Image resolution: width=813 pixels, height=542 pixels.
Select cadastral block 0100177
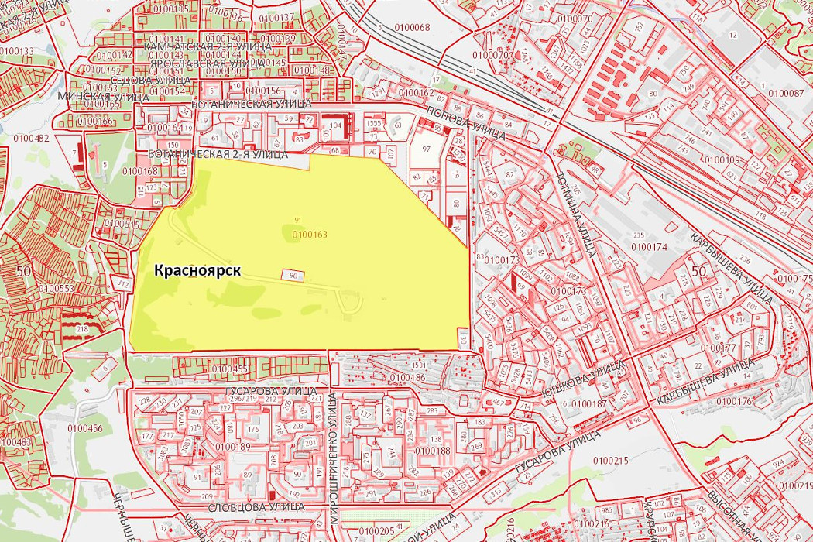[x=718, y=347]
